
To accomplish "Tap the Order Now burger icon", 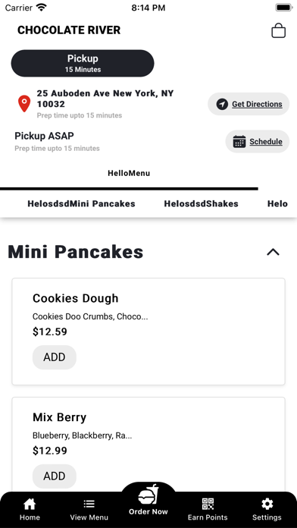I will pos(148,496).
